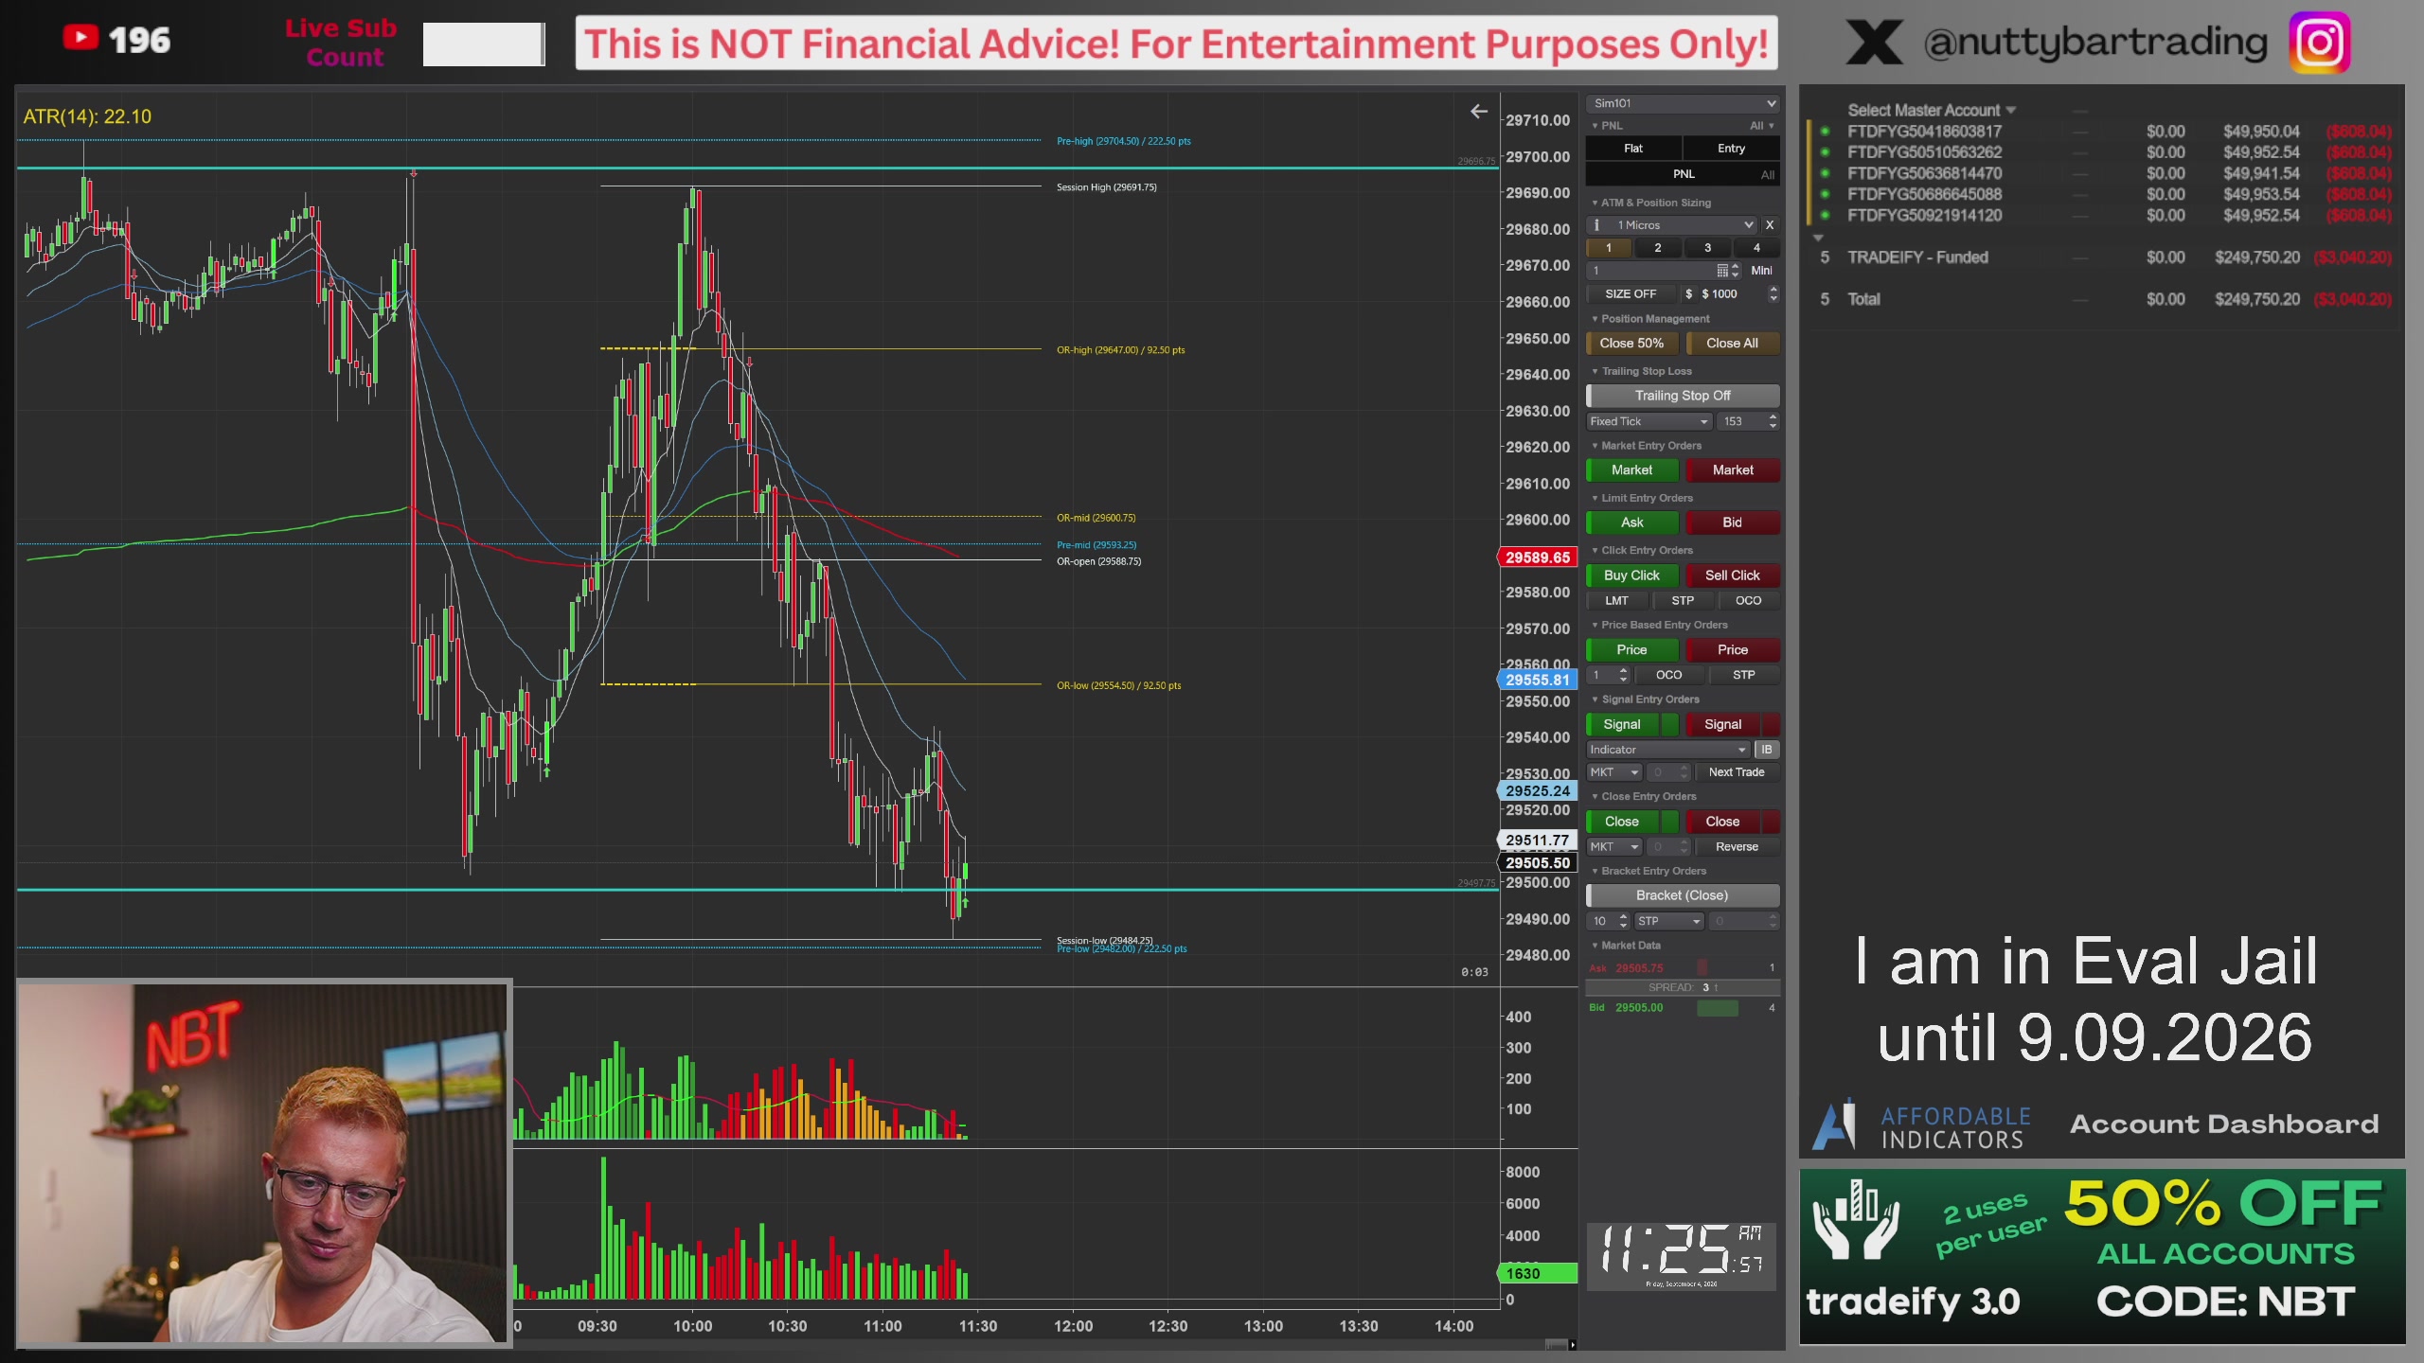Adjust the bracket 10 value stepper
The width and height of the screenshot is (2424, 1363).
point(1623,921)
